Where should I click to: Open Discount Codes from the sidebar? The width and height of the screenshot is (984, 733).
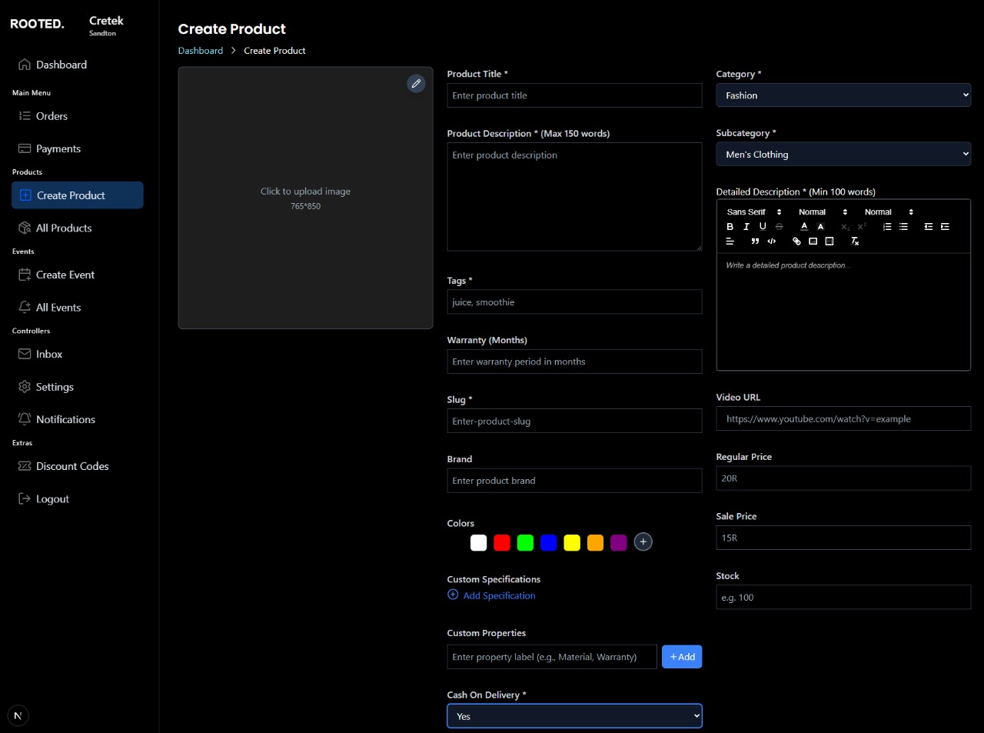tap(71, 466)
